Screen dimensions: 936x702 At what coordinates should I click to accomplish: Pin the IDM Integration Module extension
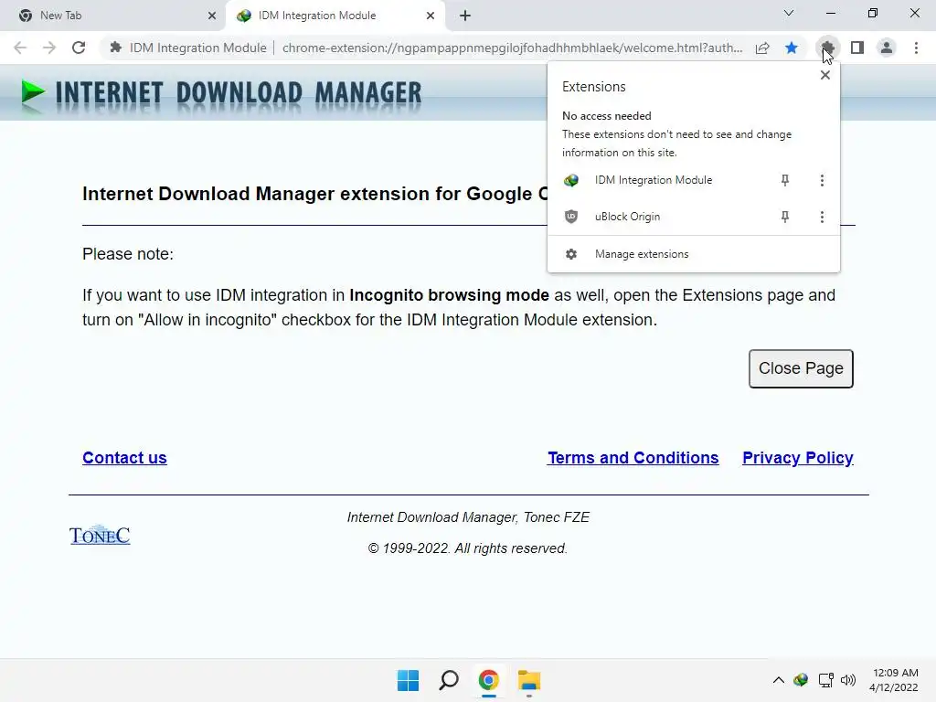pos(785,180)
